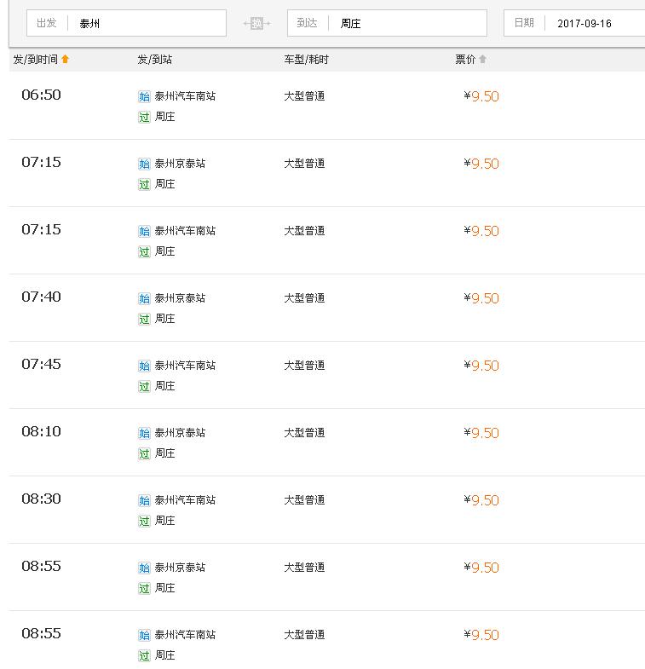
Task: Click the 始 icon in the 06:50 row
Action: pyautogui.click(x=144, y=96)
